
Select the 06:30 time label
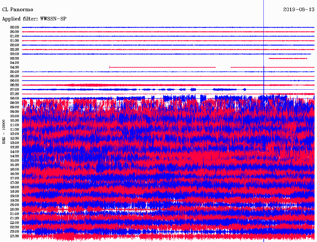[x=15, y=85]
